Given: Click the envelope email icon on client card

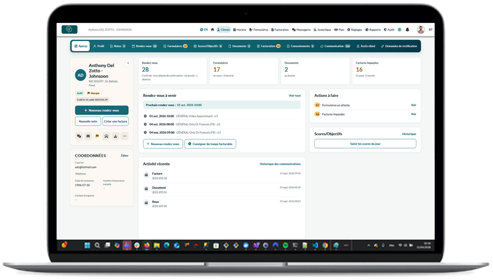Looking at the screenshot, I should click(88, 136).
